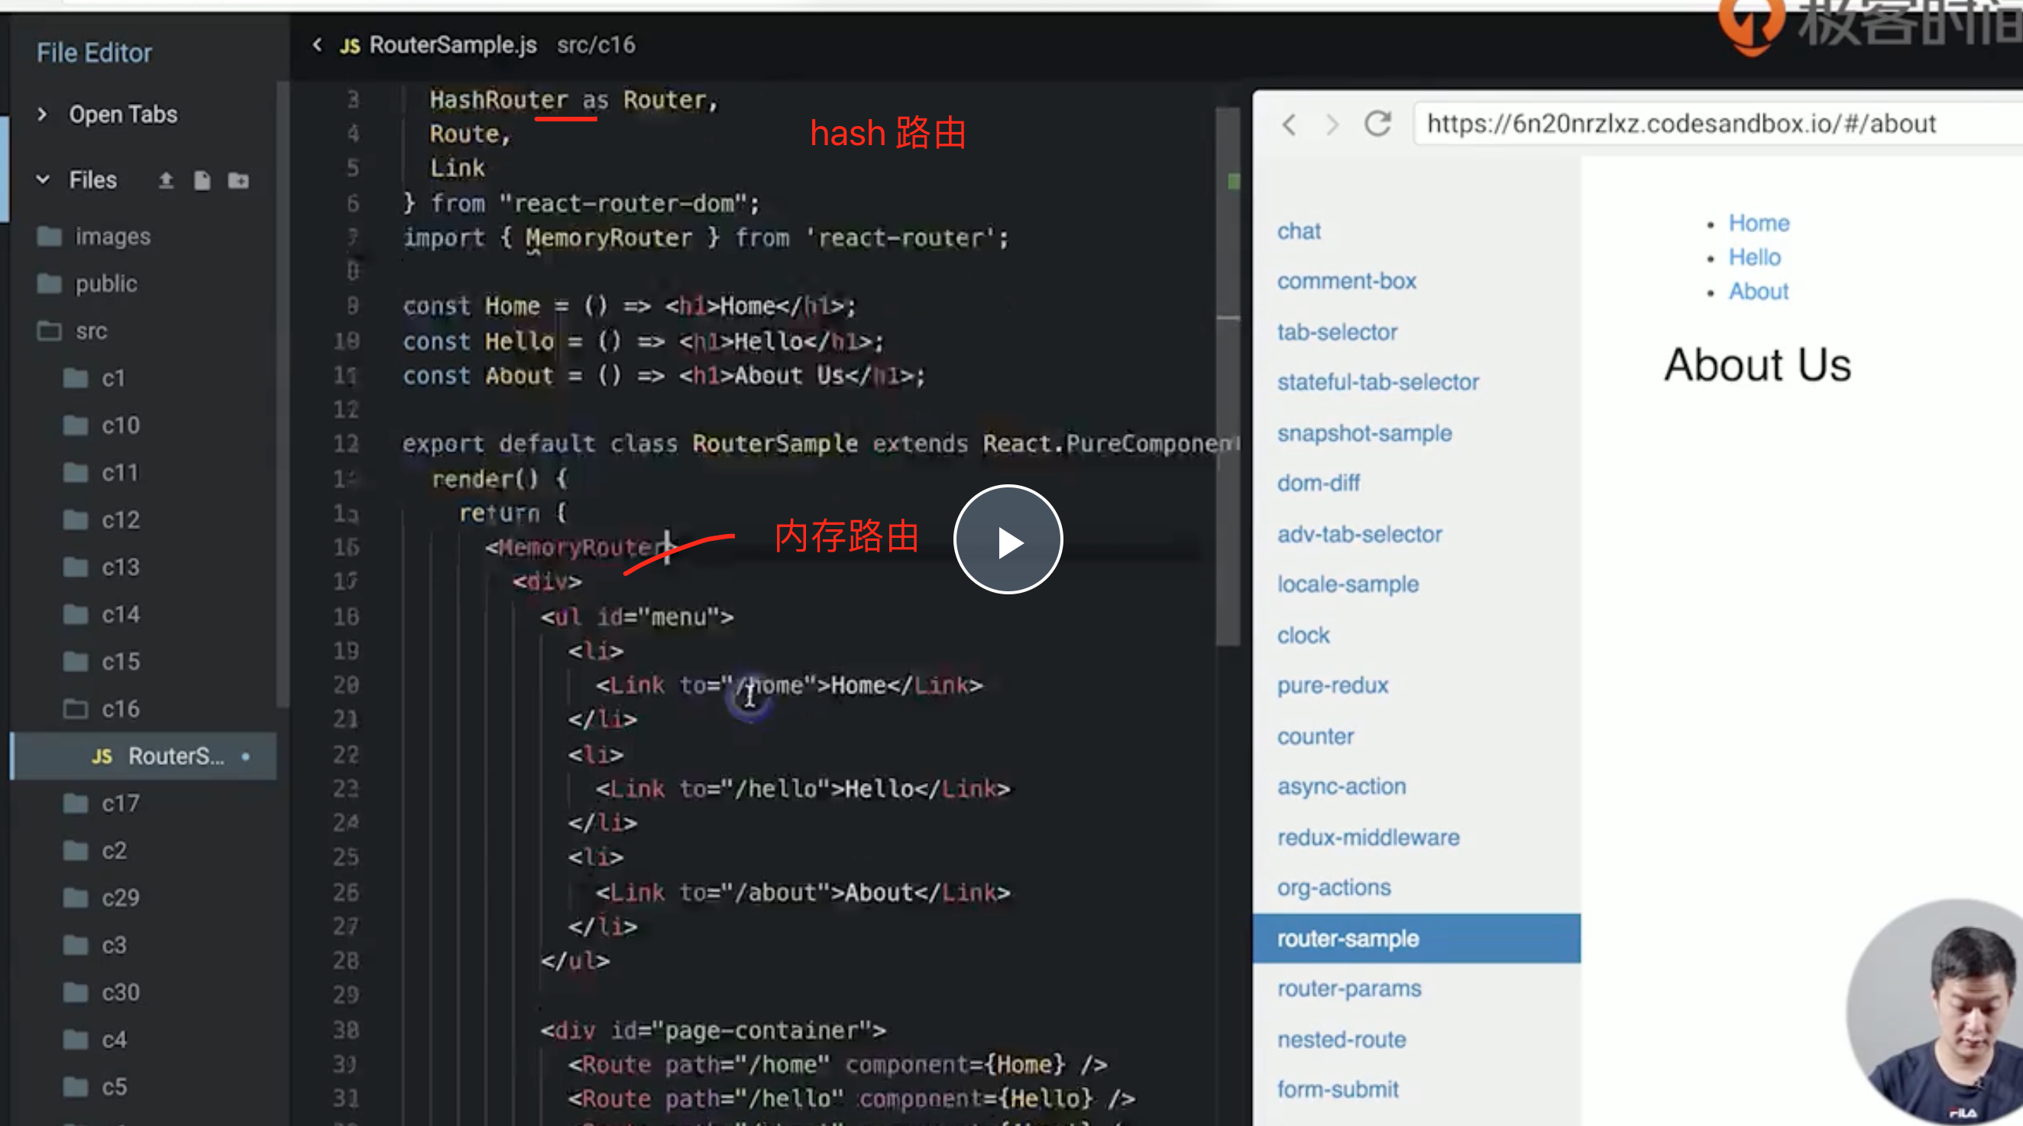The height and width of the screenshot is (1126, 2023).
Task: Reload the preview with the refresh icon
Action: click(x=1377, y=123)
